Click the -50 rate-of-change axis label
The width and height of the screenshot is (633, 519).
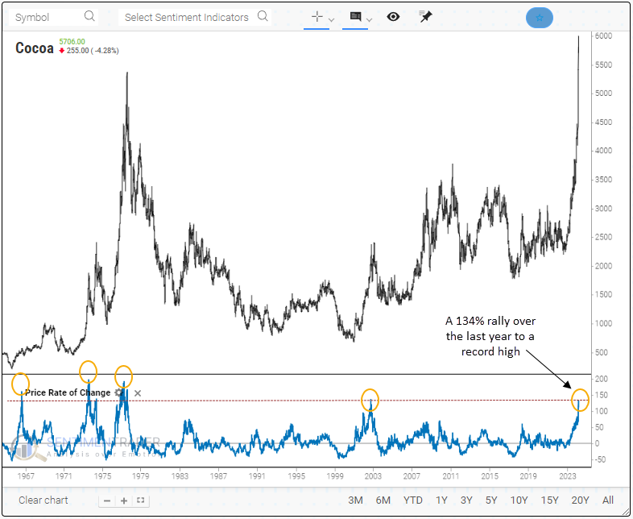click(x=600, y=459)
